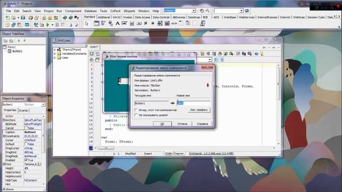Image resolution: width=342 pixels, height=192 pixels.
Task: Select the Frames component icon in palette
Action: 96,23
